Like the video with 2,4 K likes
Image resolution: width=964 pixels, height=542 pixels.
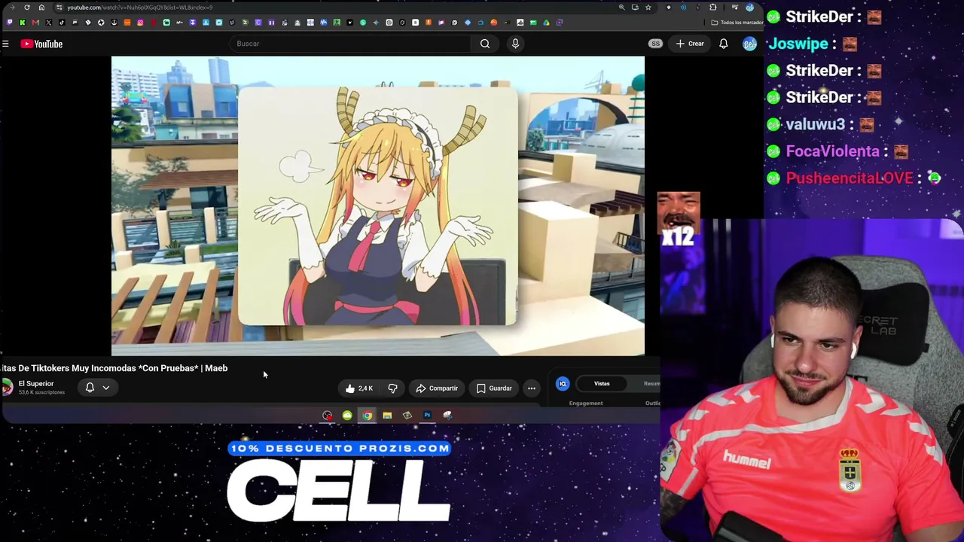[x=359, y=388]
